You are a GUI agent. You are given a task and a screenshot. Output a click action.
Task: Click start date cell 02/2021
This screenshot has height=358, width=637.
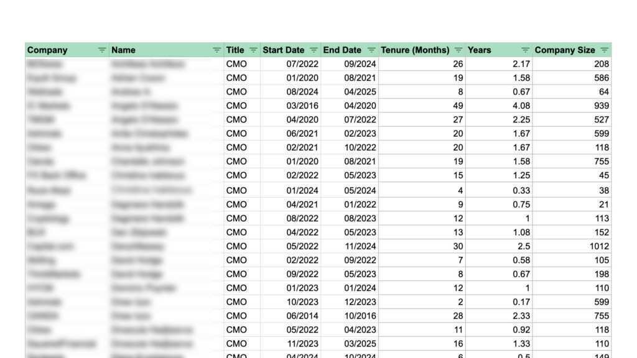[x=291, y=147]
